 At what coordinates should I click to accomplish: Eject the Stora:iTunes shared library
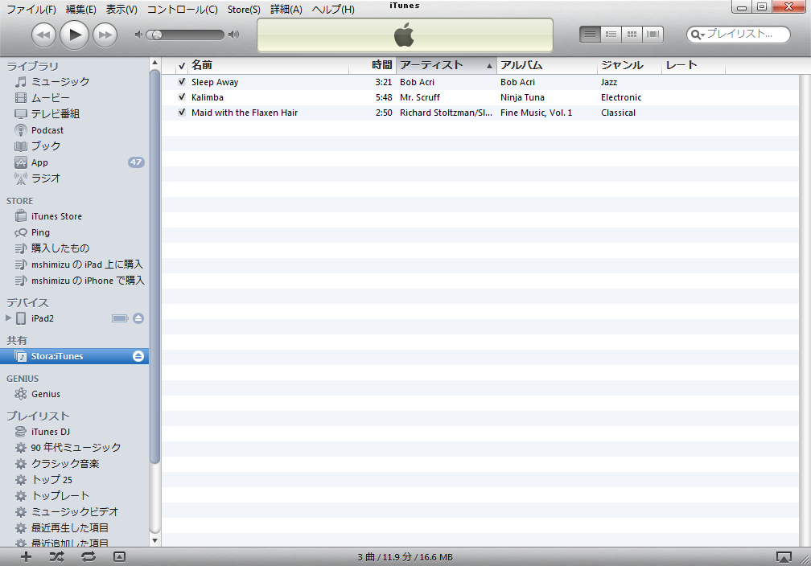coord(138,356)
